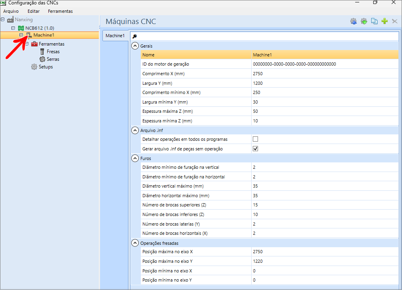
Task: Select 'Diâmetro mínimo de furação na horizontal' row label
Action: pos(184,177)
